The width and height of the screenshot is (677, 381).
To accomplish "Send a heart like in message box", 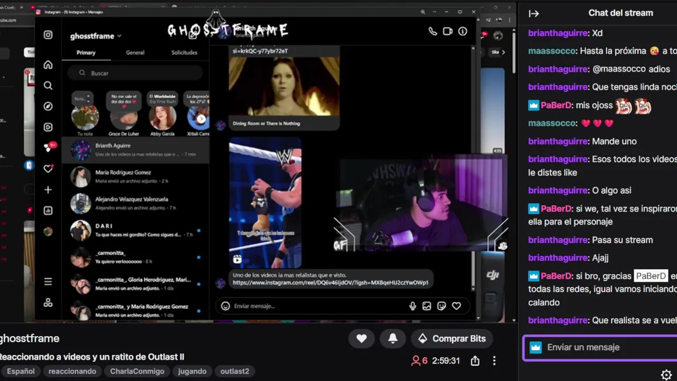I will coord(456,306).
